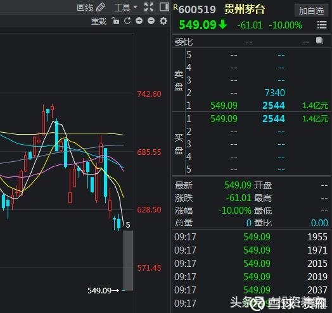Open chart settings gear

tap(163, 21)
